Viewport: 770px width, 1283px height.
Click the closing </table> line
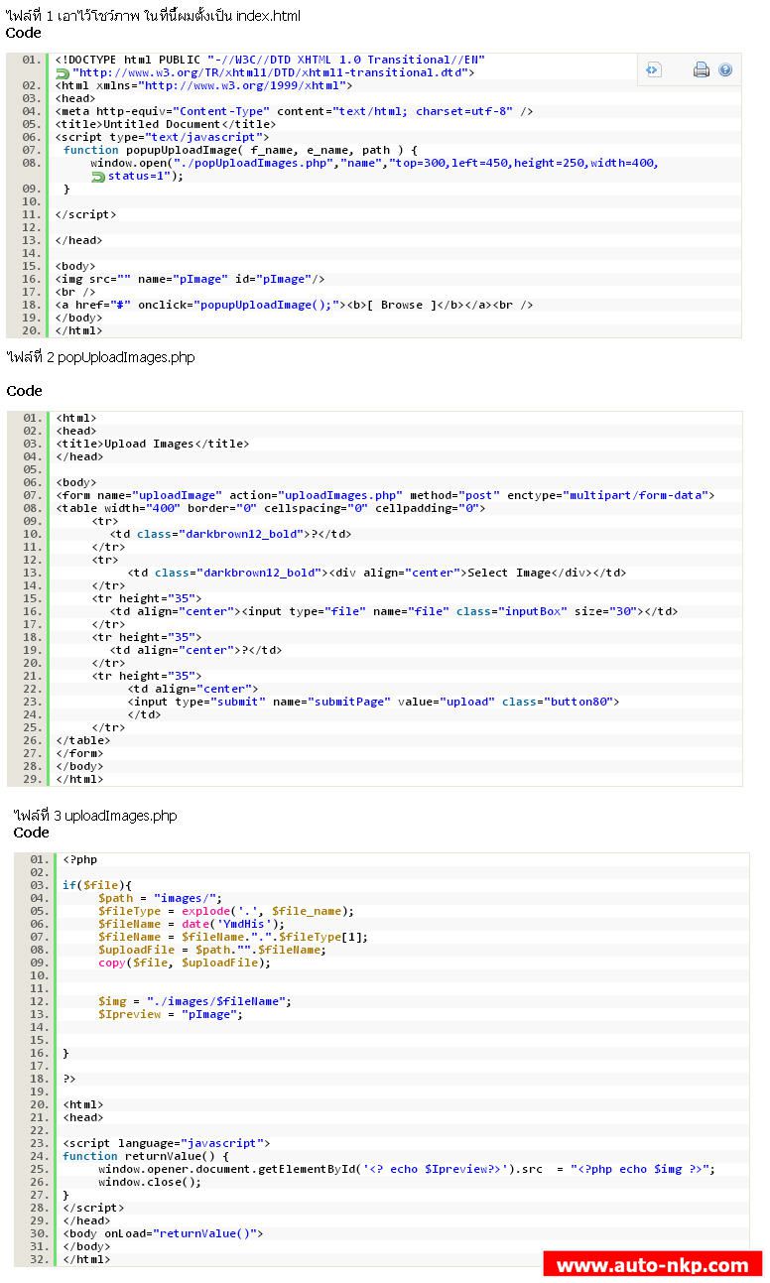[82, 740]
